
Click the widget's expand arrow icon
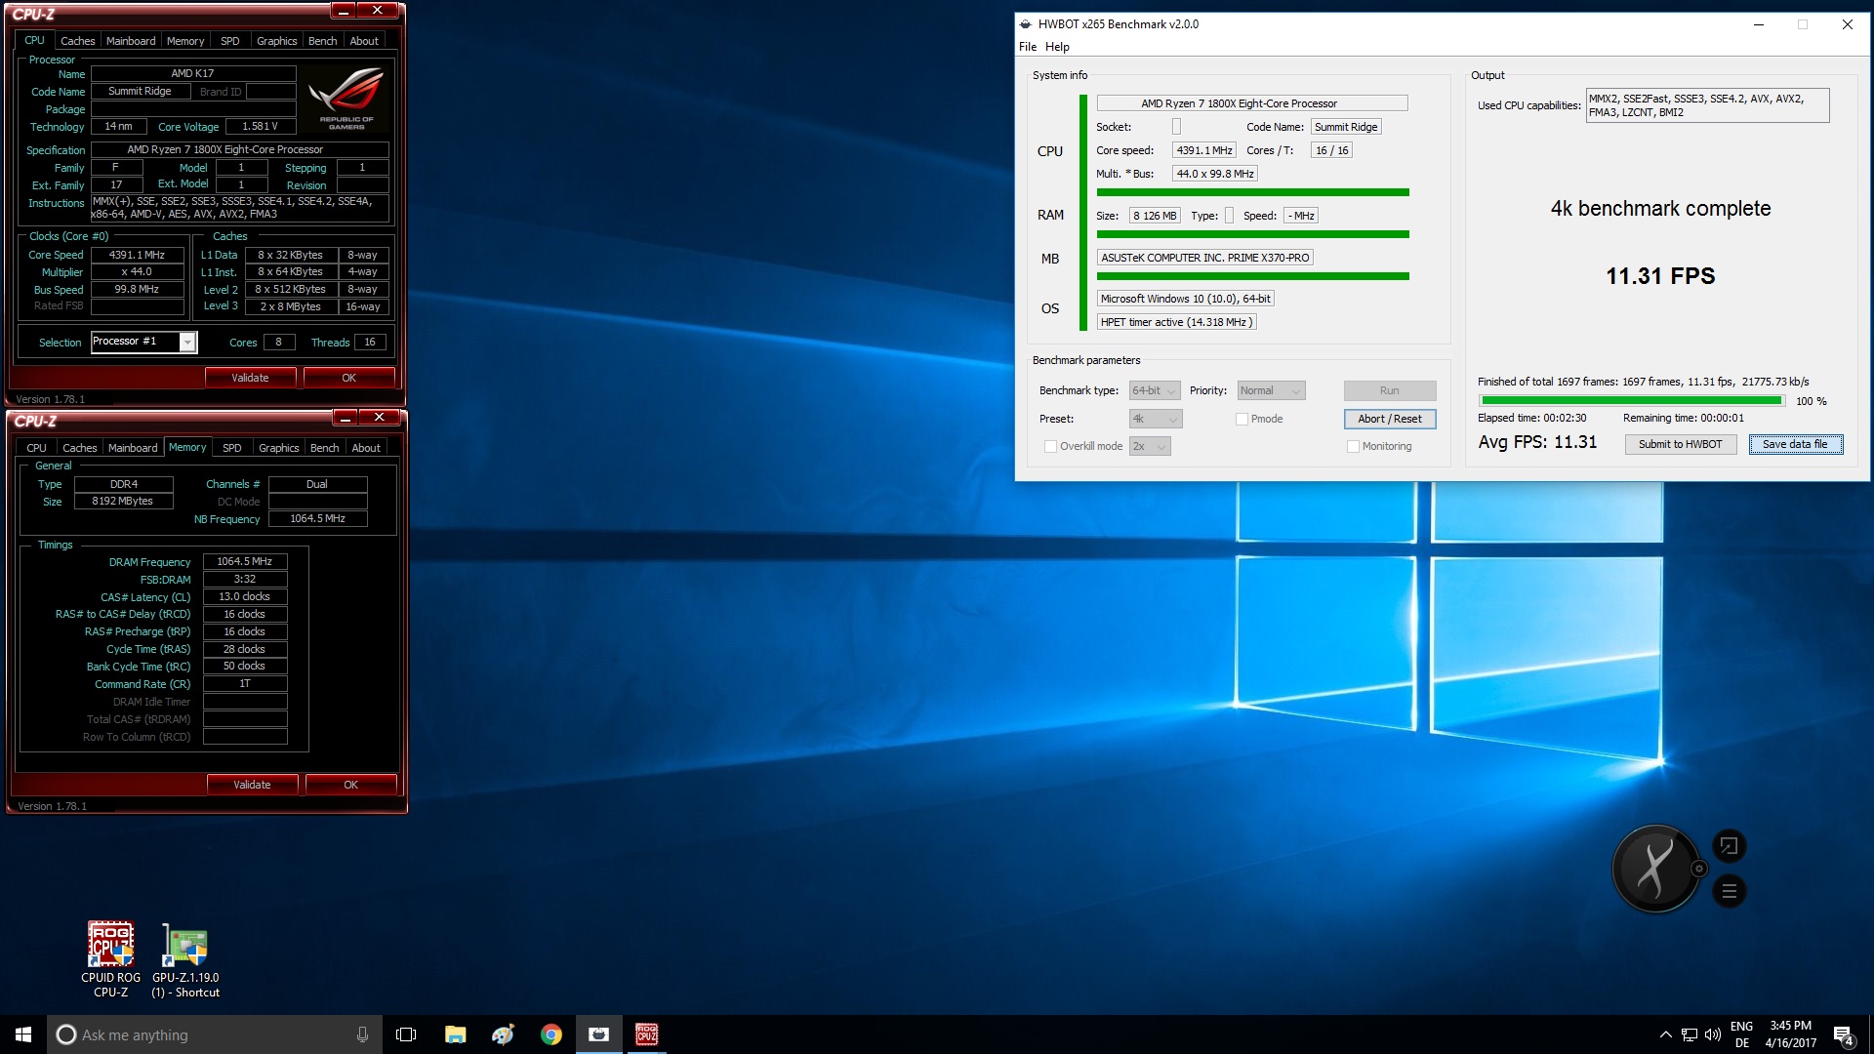click(1729, 846)
